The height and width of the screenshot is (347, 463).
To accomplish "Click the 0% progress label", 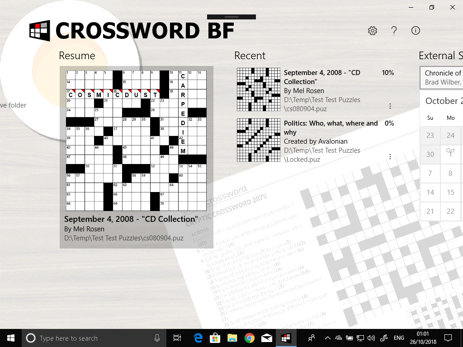I will tap(389, 123).
